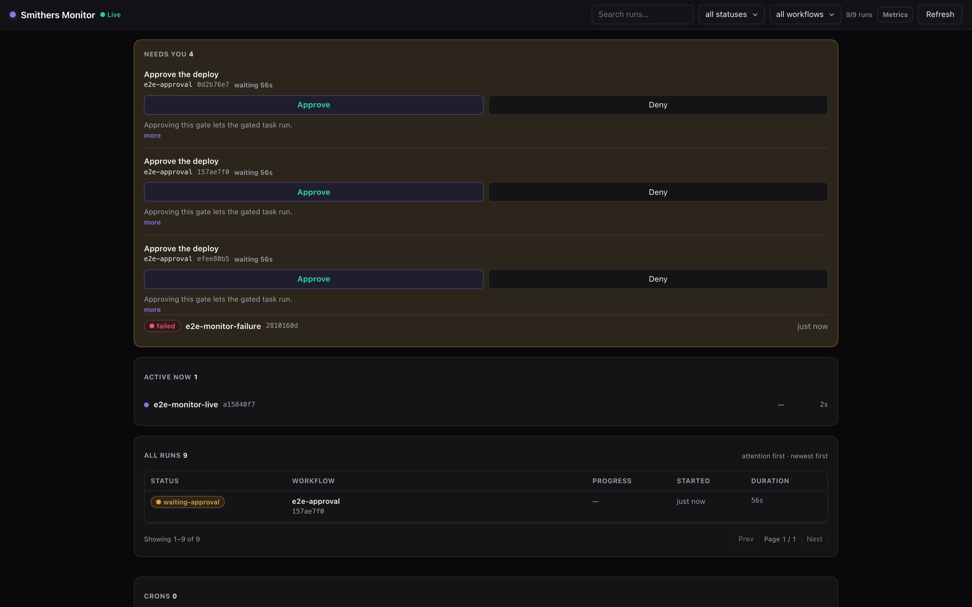Select run ID 2810160d
Screen dimensions: 972x607
(x=282, y=326)
